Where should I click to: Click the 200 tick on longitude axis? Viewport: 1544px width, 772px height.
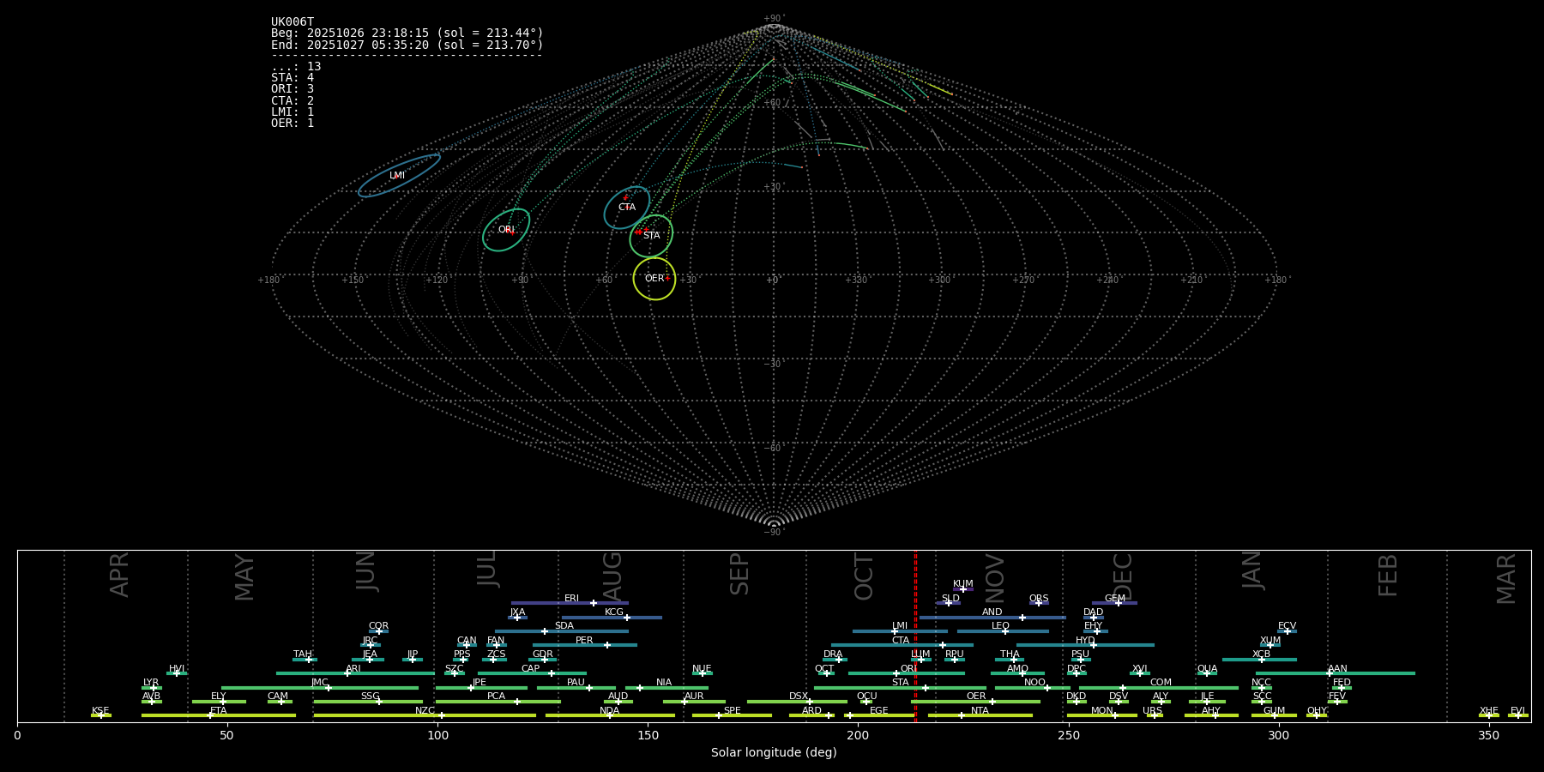click(x=858, y=735)
